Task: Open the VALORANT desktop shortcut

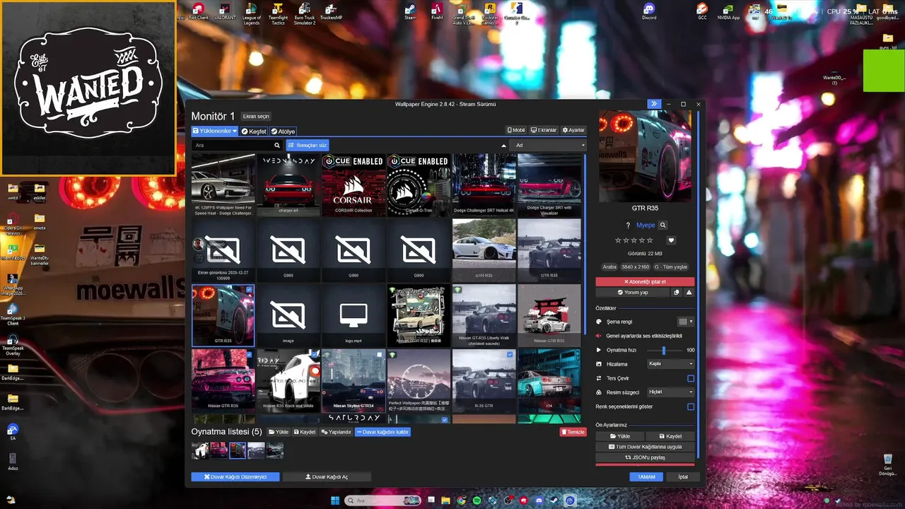Action: pyautogui.click(x=225, y=11)
